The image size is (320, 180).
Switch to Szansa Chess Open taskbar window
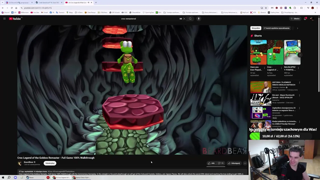pos(81,177)
